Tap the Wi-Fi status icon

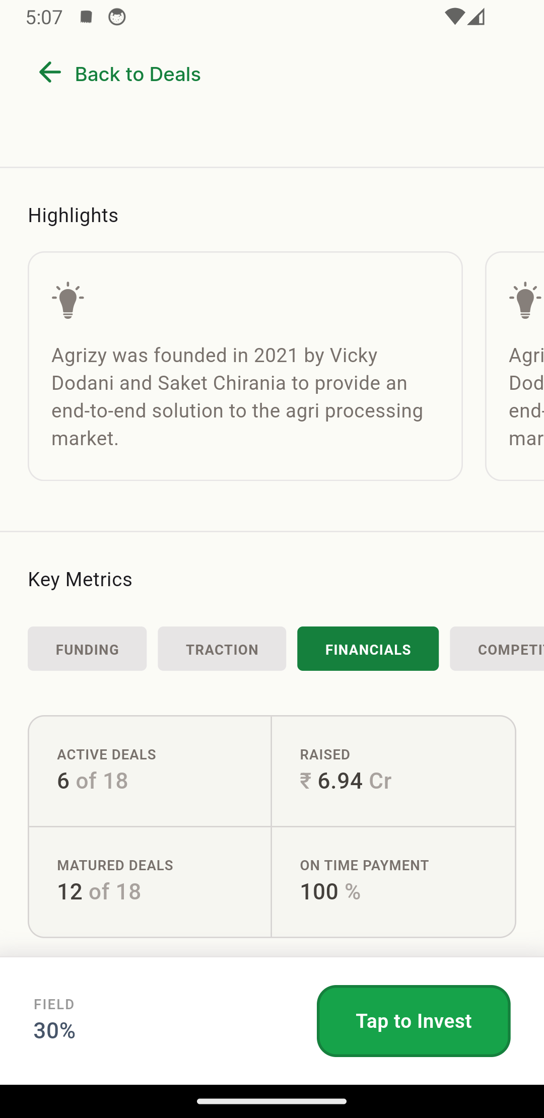[x=454, y=17]
